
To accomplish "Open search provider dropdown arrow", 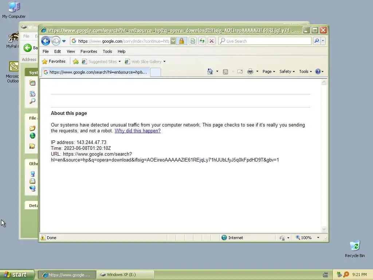I will pos(323,41).
